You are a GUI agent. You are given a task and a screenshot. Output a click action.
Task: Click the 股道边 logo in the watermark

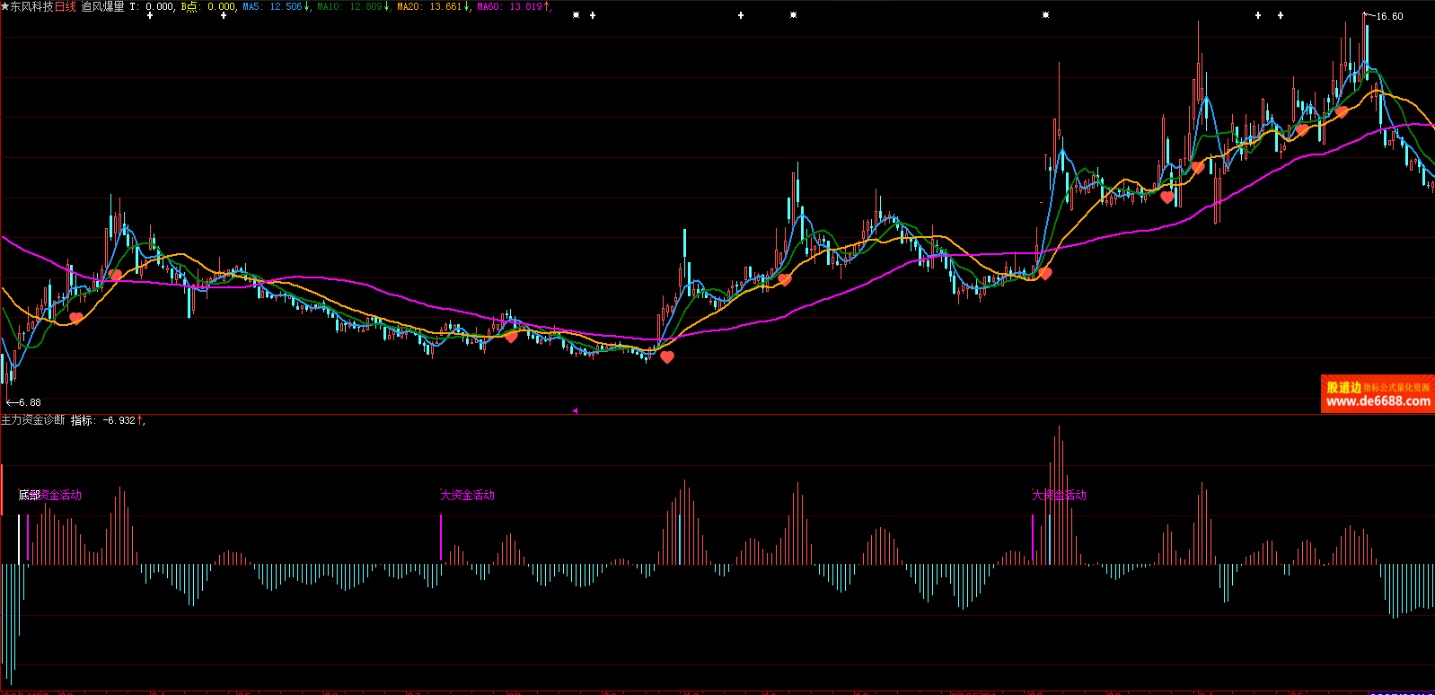click(1343, 387)
